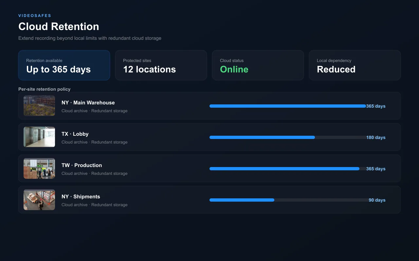419x261 pixels.
Task: Click the 'Per-site retention policy' heading
Action: 44,89
